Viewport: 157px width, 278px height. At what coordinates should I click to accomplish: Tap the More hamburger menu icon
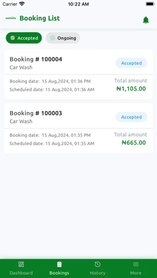tap(136, 264)
